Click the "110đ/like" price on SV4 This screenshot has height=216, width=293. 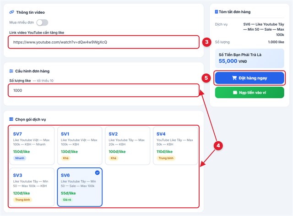coord(165,152)
